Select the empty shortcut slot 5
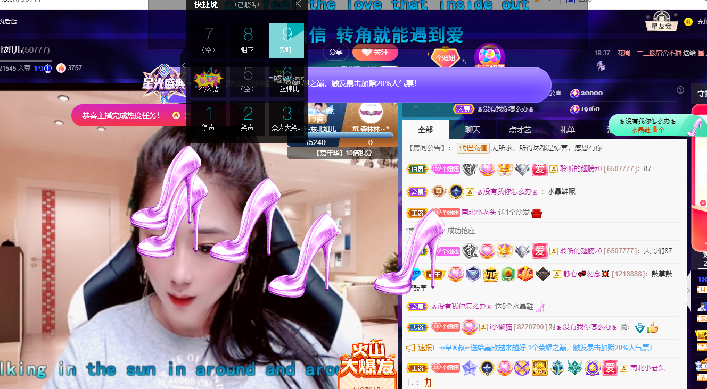 tap(248, 80)
